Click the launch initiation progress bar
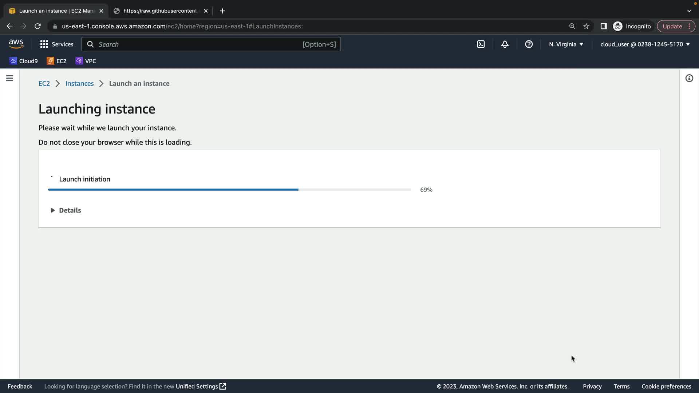The image size is (699, 393). [x=229, y=190]
